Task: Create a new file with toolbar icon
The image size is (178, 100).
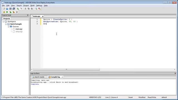Action: point(4,9)
